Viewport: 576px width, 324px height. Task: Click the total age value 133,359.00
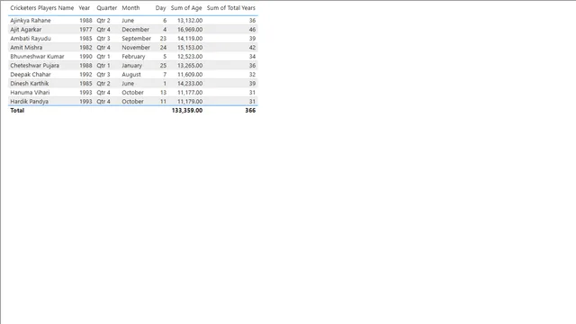187,110
